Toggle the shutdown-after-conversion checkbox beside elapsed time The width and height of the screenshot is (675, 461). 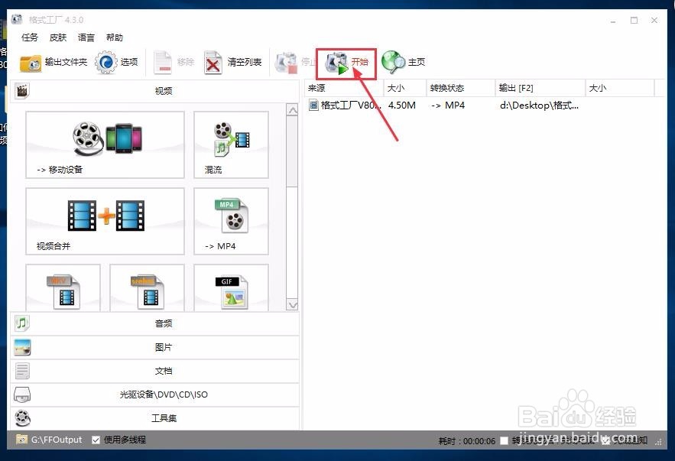tap(504, 441)
